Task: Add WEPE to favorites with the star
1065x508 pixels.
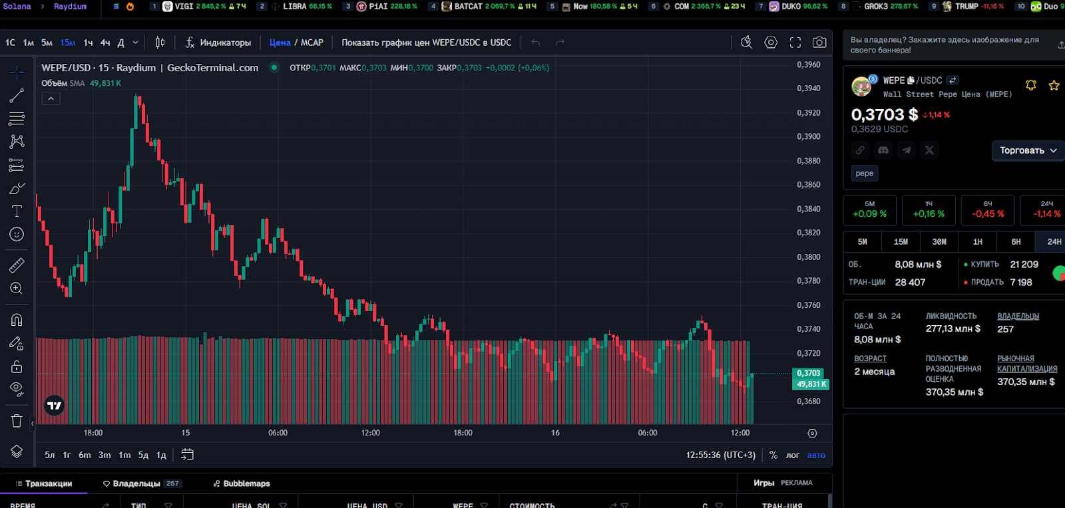Action: click(x=1054, y=85)
